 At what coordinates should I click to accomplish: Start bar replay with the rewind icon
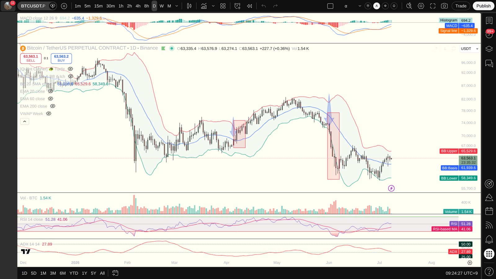pos(250,6)
